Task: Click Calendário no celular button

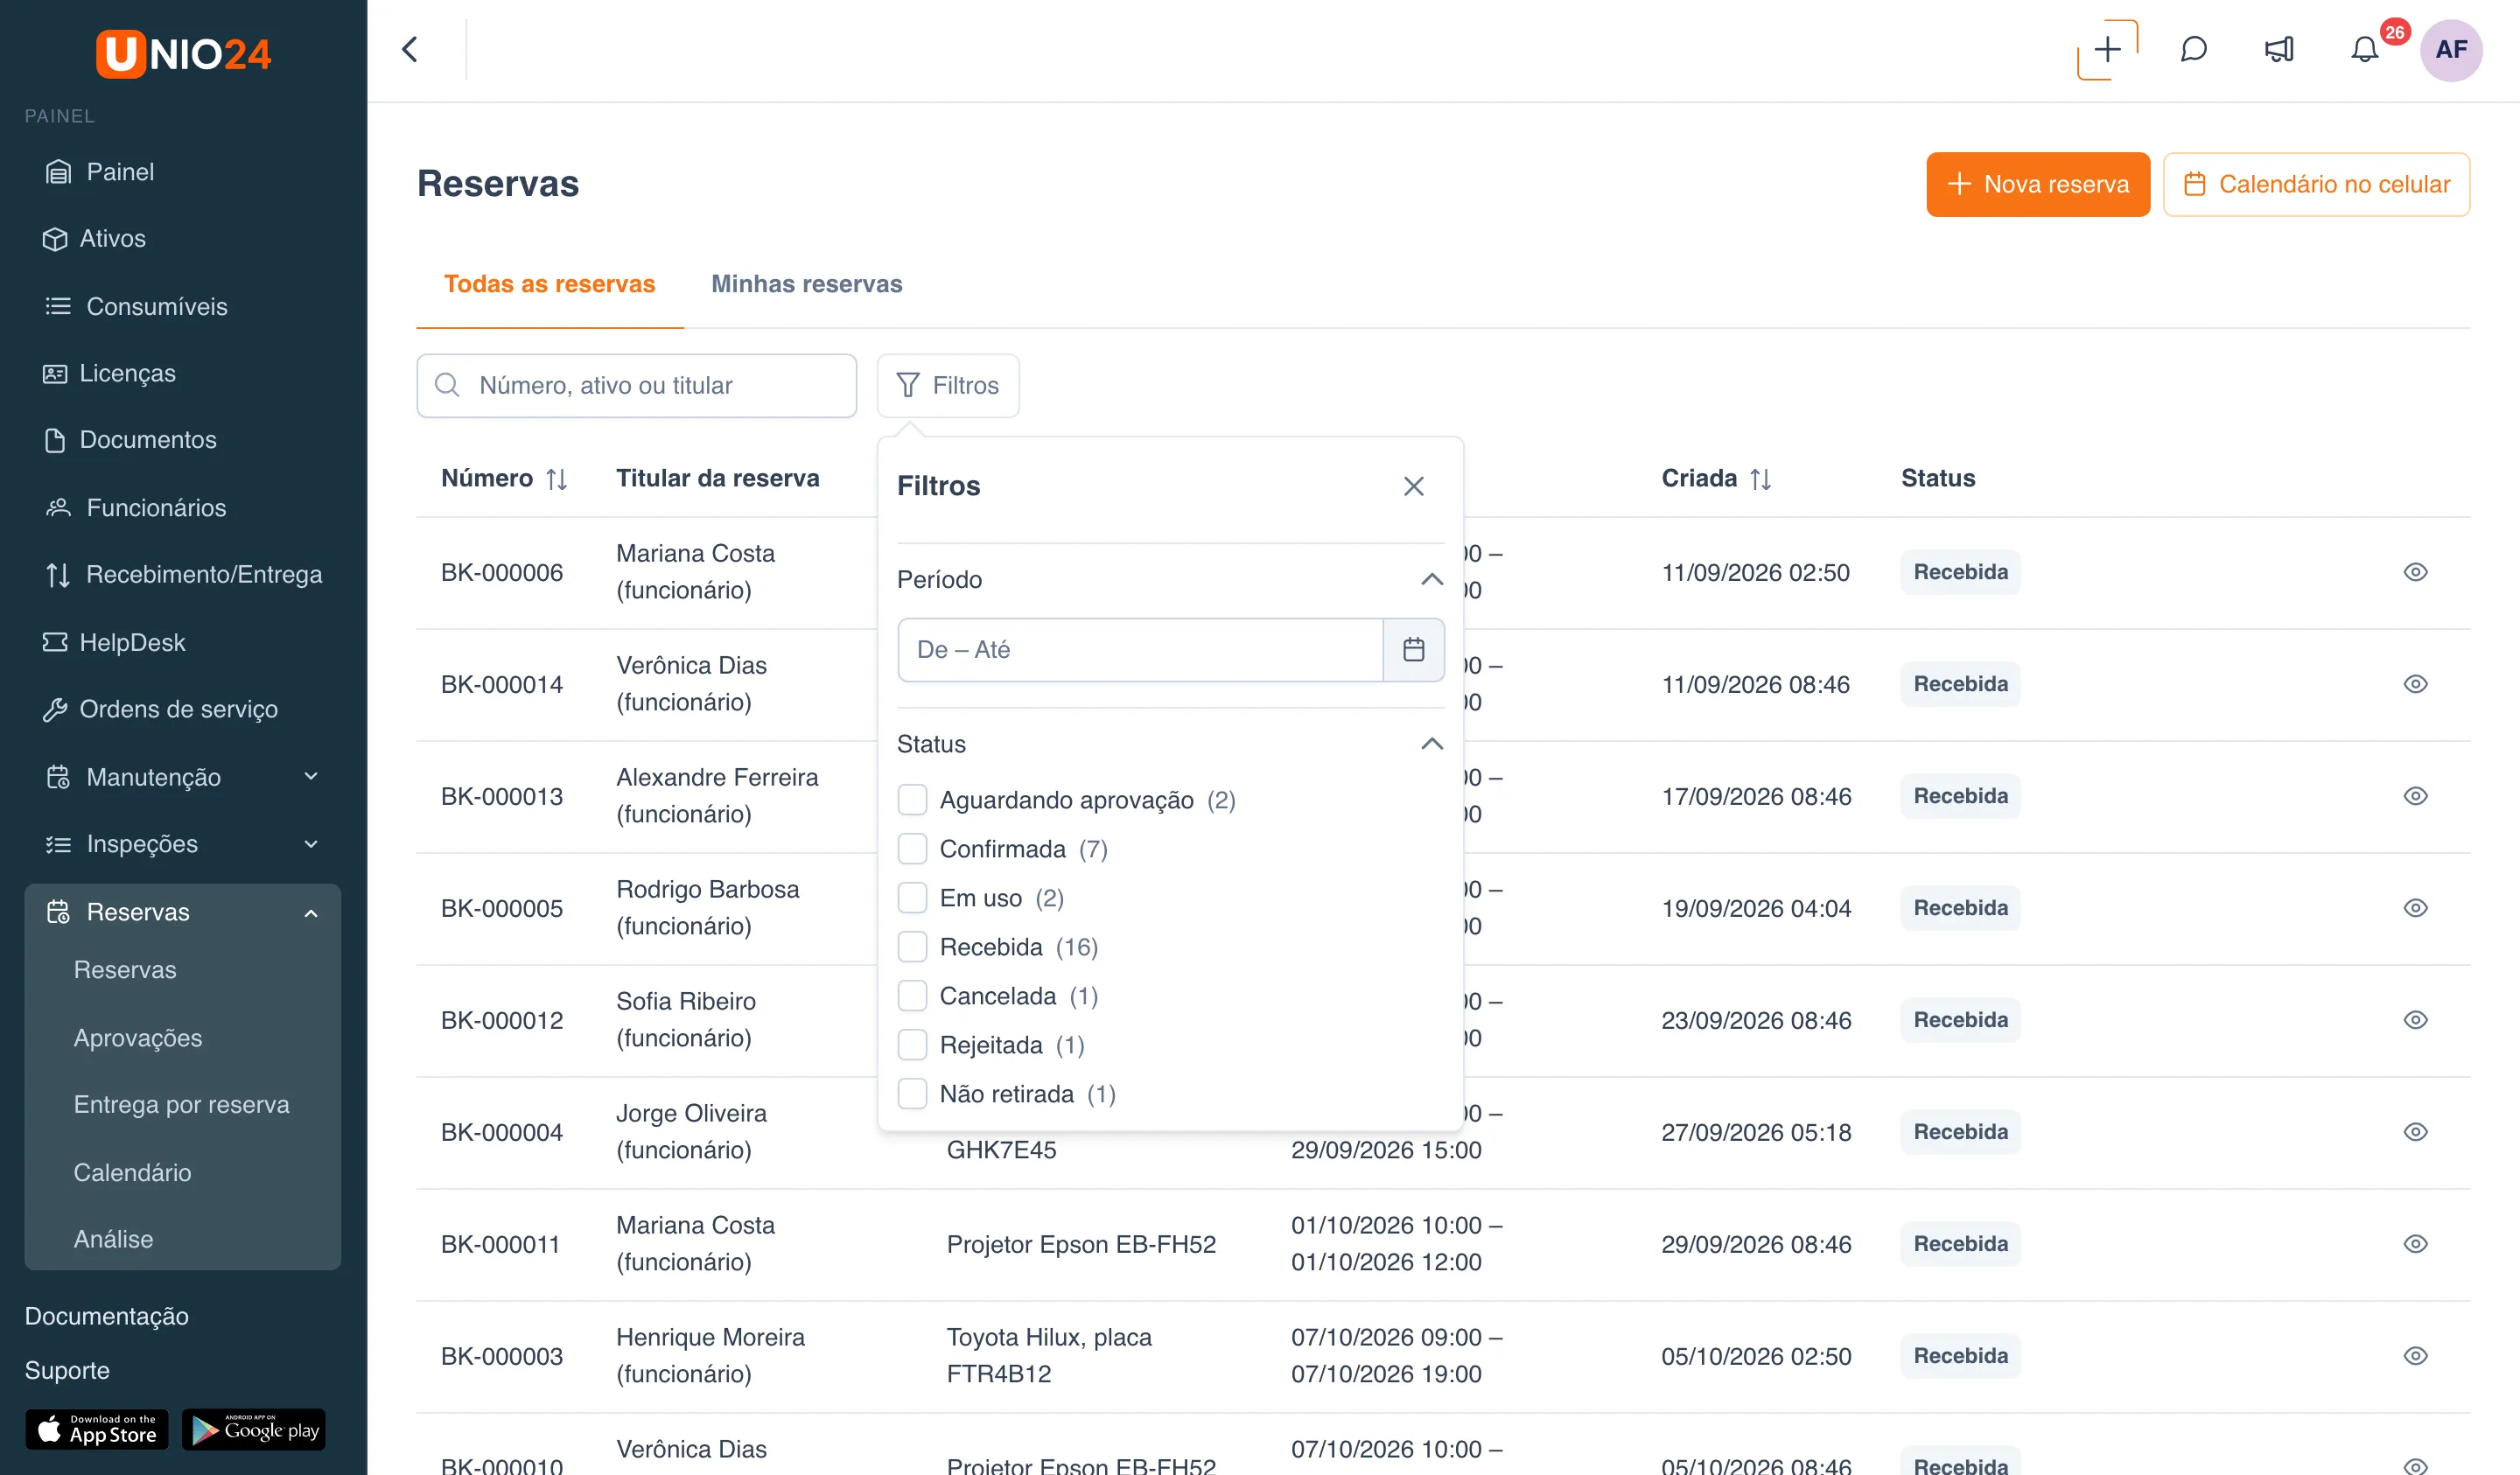Action: (x=2316, y=184)
